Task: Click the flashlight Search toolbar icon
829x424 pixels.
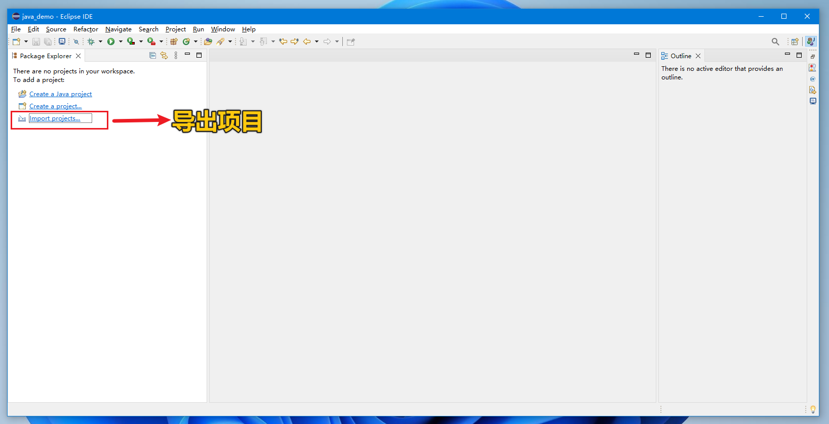Action: [x=221, y=41]
